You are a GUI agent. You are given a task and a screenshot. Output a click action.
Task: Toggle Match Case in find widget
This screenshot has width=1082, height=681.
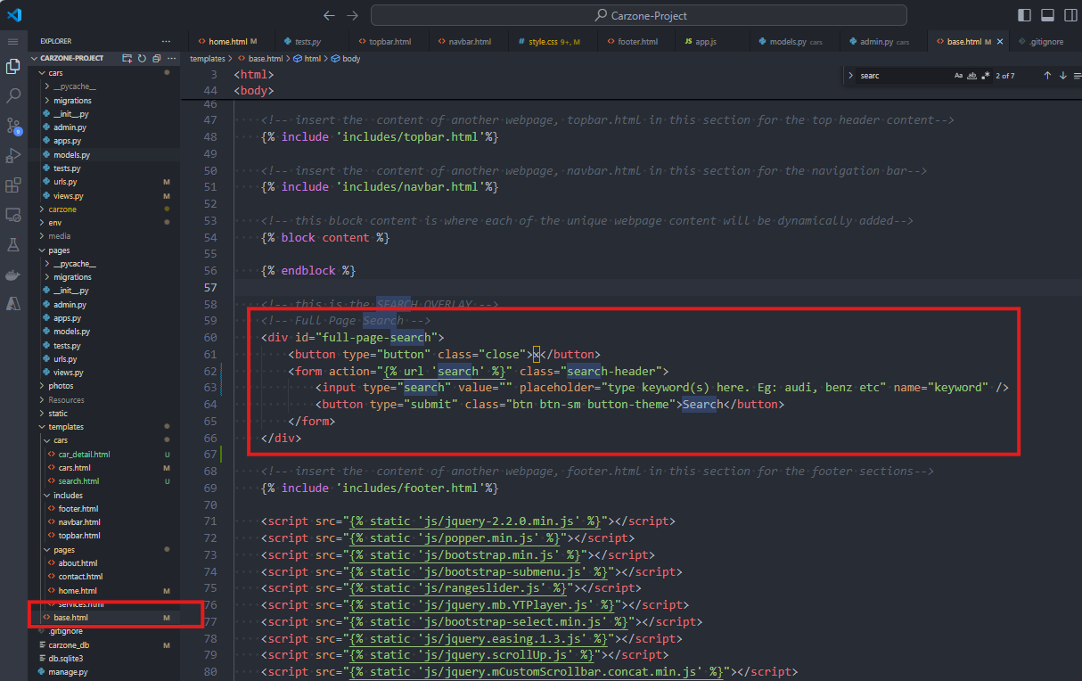(959, 76)
